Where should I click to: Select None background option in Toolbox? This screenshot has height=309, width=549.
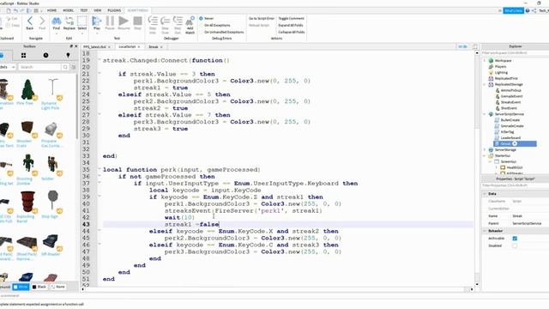tap(58, 287)
